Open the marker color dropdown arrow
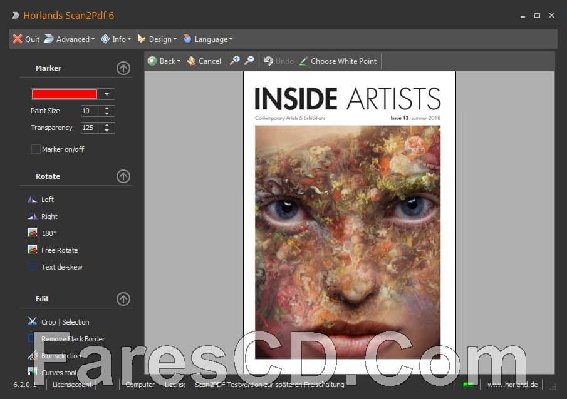The image size is (567, 399). pos(107,94)
